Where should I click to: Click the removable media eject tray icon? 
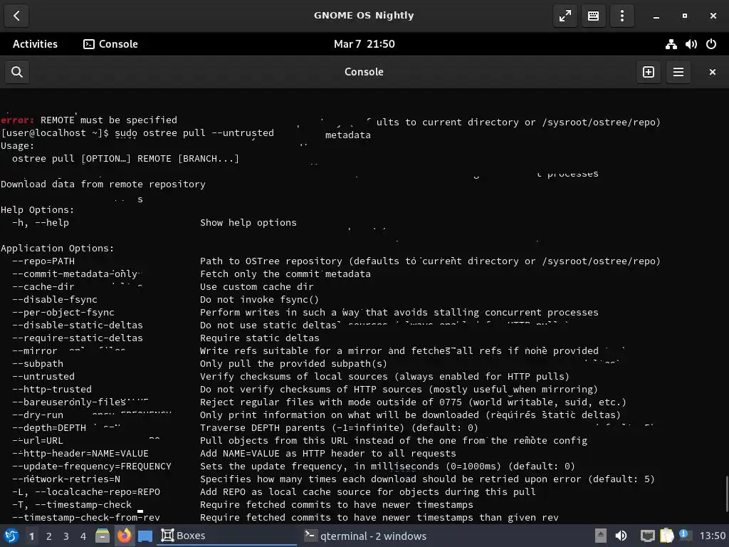coord(601,536)
